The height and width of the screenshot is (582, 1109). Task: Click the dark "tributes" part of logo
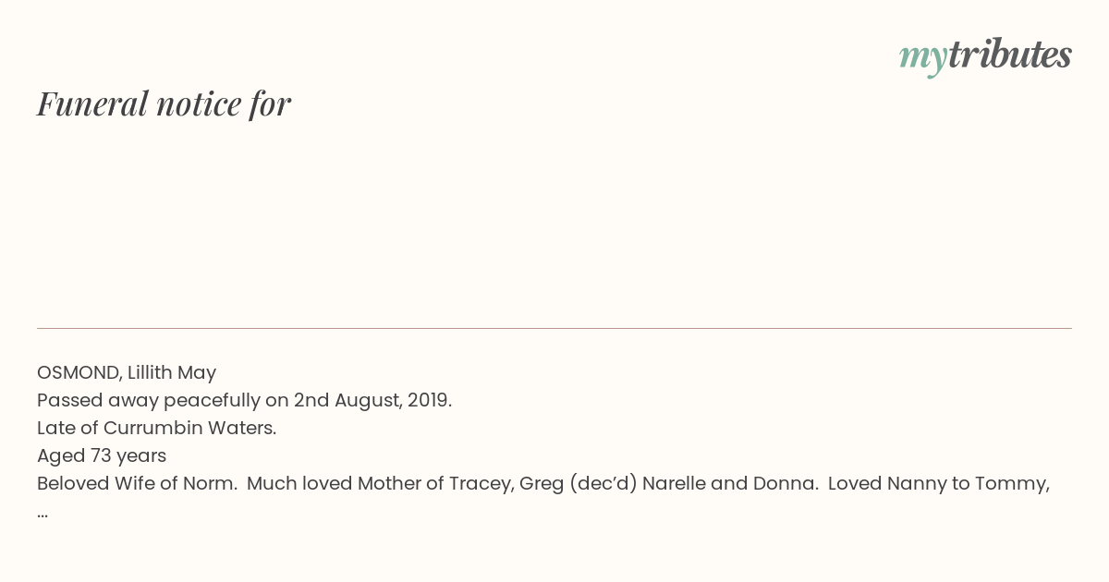1009,55
